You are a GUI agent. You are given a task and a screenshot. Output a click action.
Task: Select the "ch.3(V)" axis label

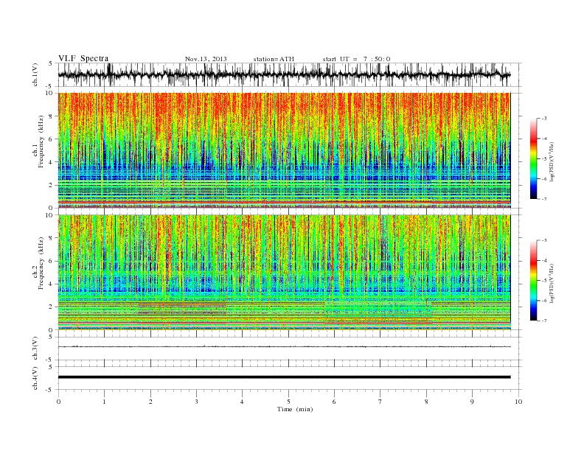click(x=35, y=348)
